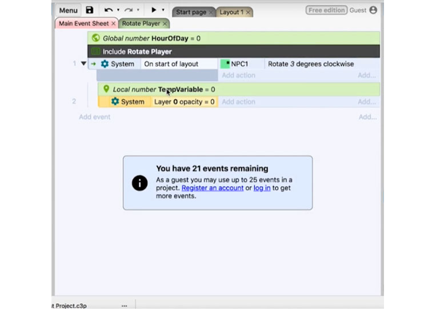The width and height of the screenshot is (436, 309).
Task: Select the TempVariable local number row
Action: click(239, 90)
